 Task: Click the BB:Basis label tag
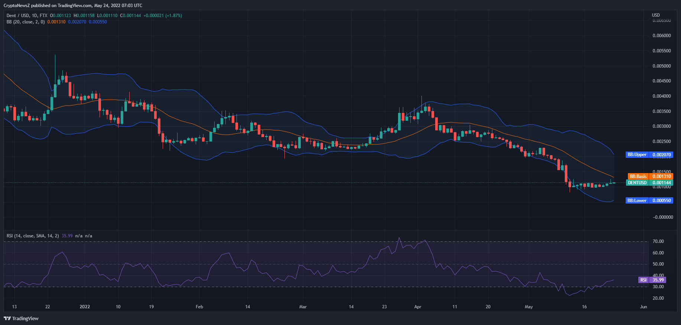coord(638,176)
